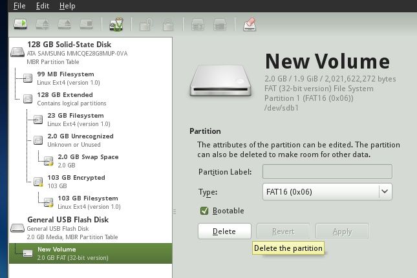Image resolution: width=417 pixels, height=278 pixels.
Task: Click the New Volume icon in device list
Action: coord(28,253)
